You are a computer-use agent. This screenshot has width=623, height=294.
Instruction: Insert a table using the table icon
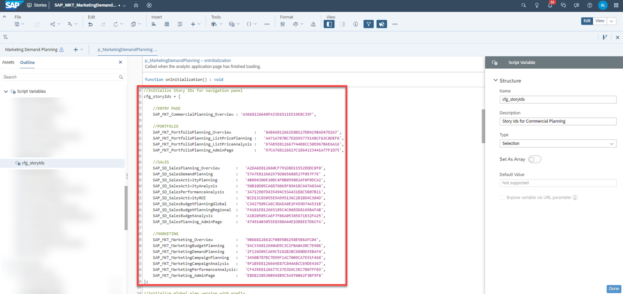point(167,24)
